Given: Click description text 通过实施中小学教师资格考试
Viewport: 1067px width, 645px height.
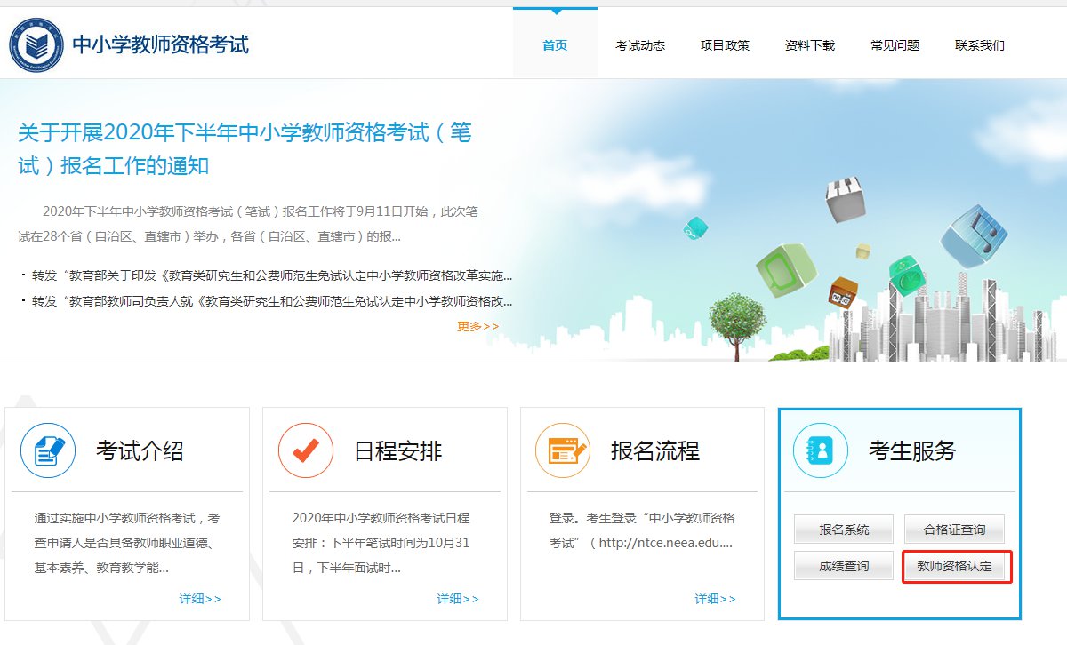Looking at the screenshot, I should pyautogui.click(x=127, y=543).
